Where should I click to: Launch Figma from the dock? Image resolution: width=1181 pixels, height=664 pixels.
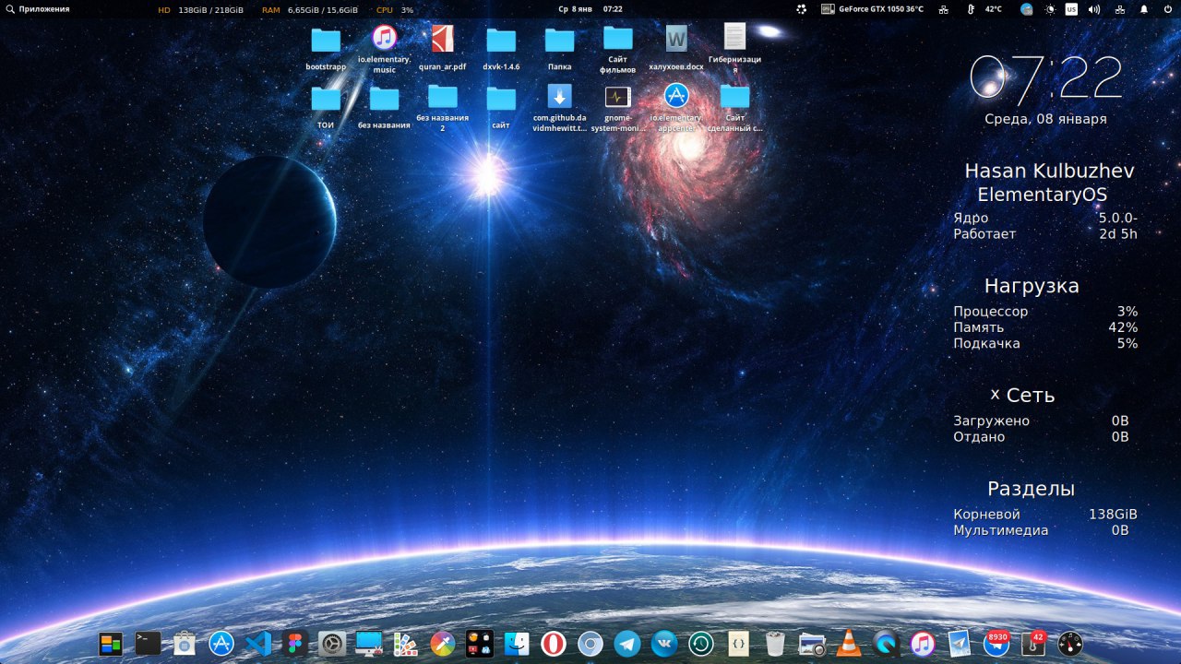click(x=295, y=643)
